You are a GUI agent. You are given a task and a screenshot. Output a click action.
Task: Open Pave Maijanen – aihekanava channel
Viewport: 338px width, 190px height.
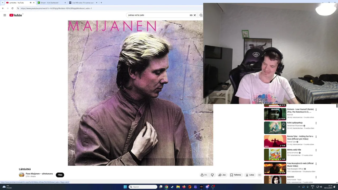pos(39,174)
